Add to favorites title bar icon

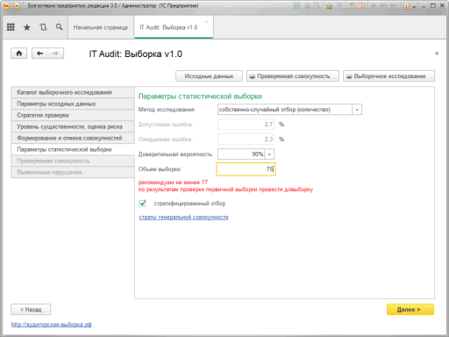(330, 5)
